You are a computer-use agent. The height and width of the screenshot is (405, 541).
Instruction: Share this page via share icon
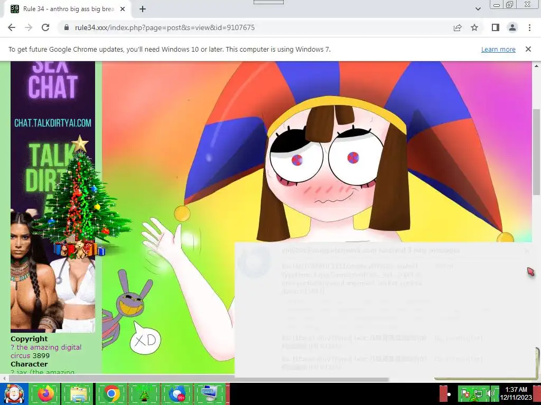click(x=458, y=27)
